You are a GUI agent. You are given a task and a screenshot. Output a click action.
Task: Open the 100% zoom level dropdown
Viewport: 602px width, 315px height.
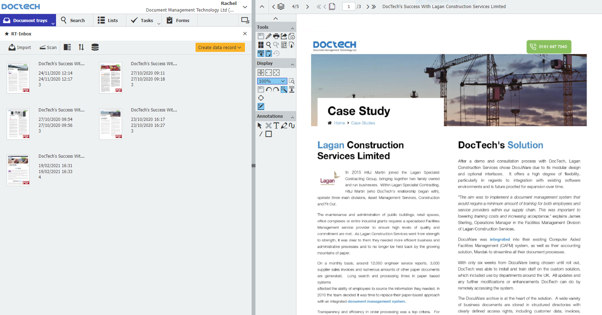click(272, 81)
